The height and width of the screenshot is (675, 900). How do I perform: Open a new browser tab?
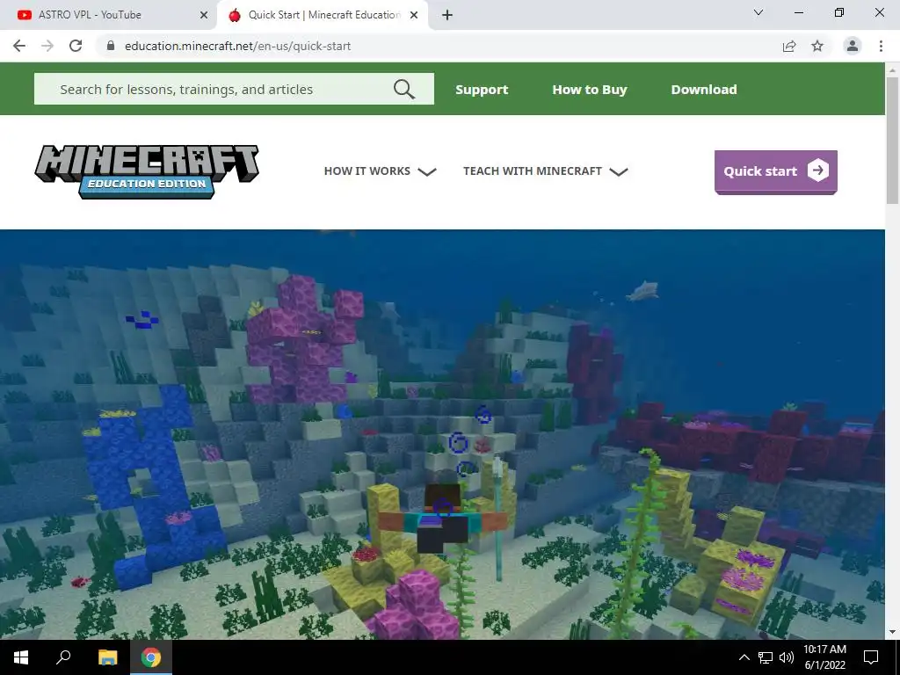[447, 15]
